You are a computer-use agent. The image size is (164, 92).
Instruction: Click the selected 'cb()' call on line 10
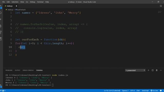coord(22,47)
